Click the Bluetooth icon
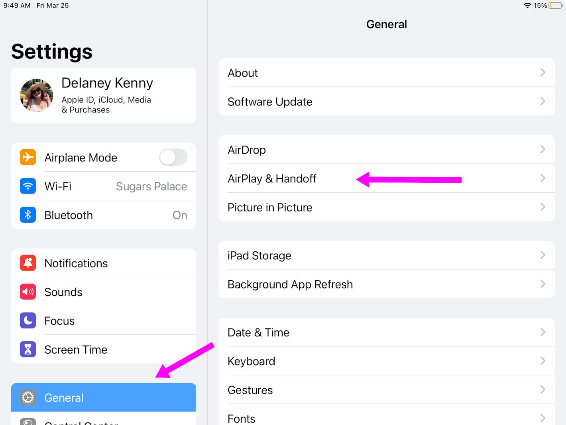This screenshot has height=425, width=566. [28, 215]
